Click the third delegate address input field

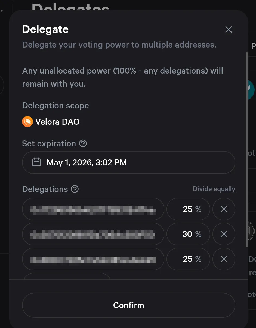click(93, 259)
